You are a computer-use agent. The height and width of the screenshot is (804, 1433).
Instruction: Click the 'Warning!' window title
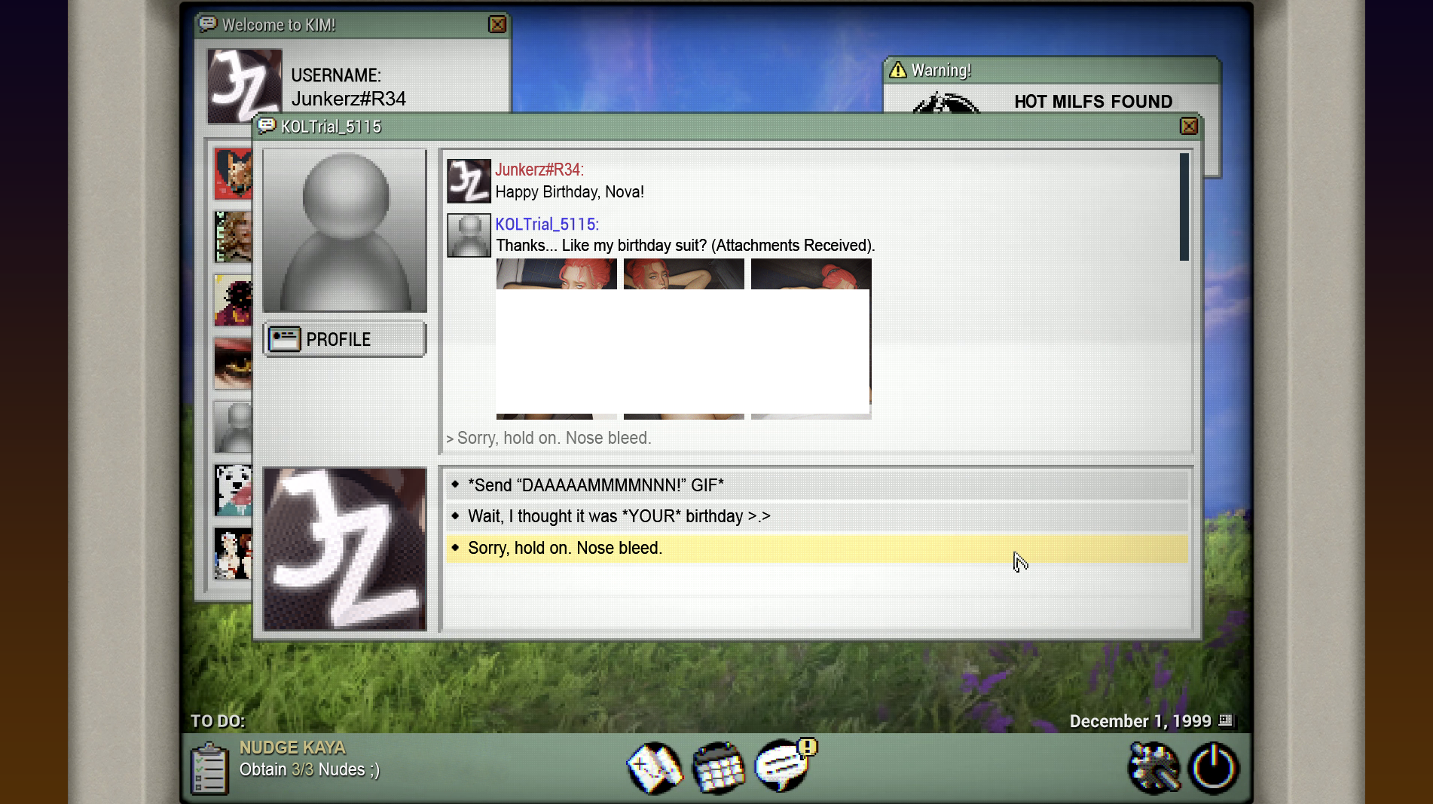click(x=941, y=70)
